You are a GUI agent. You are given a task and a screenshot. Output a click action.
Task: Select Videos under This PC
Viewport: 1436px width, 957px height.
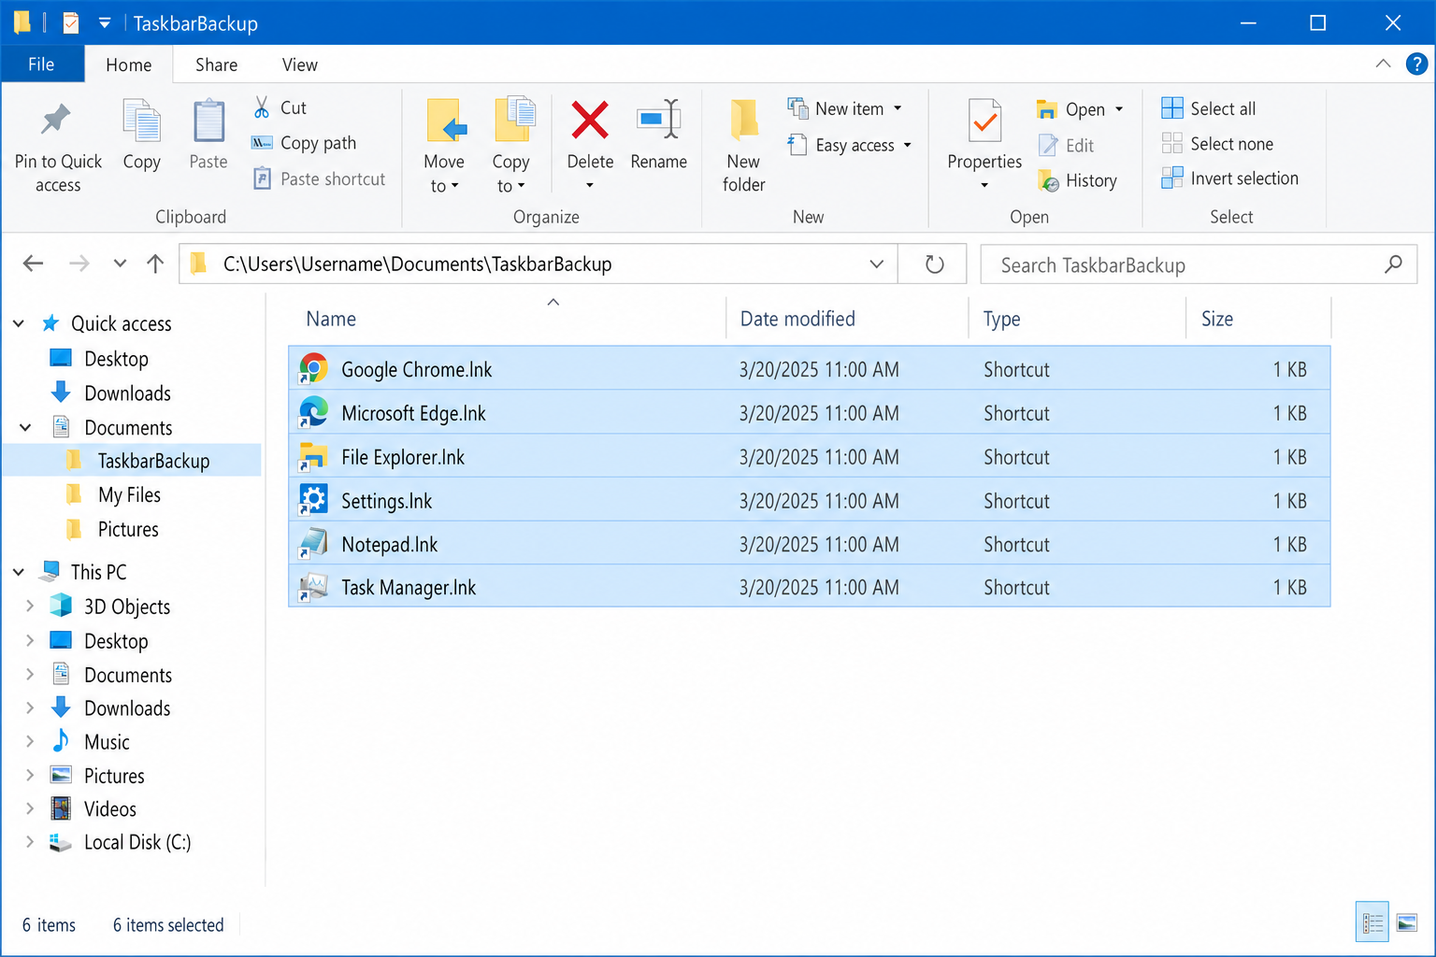[109, 809]
